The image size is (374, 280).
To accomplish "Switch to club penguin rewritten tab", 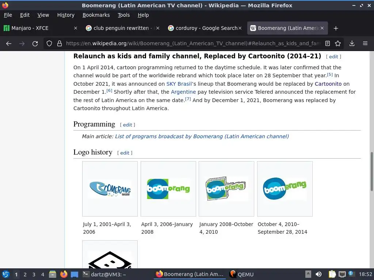I will (x=122, y=28).
